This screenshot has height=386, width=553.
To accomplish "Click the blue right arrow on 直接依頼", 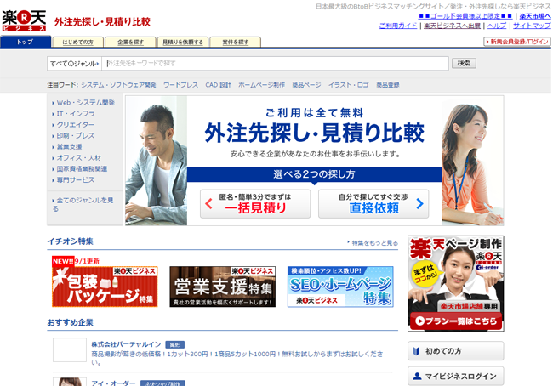I will click(x=419, y=203).
